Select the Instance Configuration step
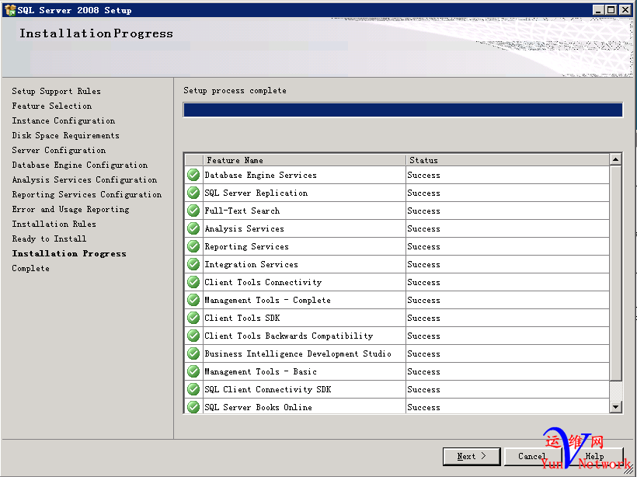This screenshot has height=477, width=637. pos(64,120)
